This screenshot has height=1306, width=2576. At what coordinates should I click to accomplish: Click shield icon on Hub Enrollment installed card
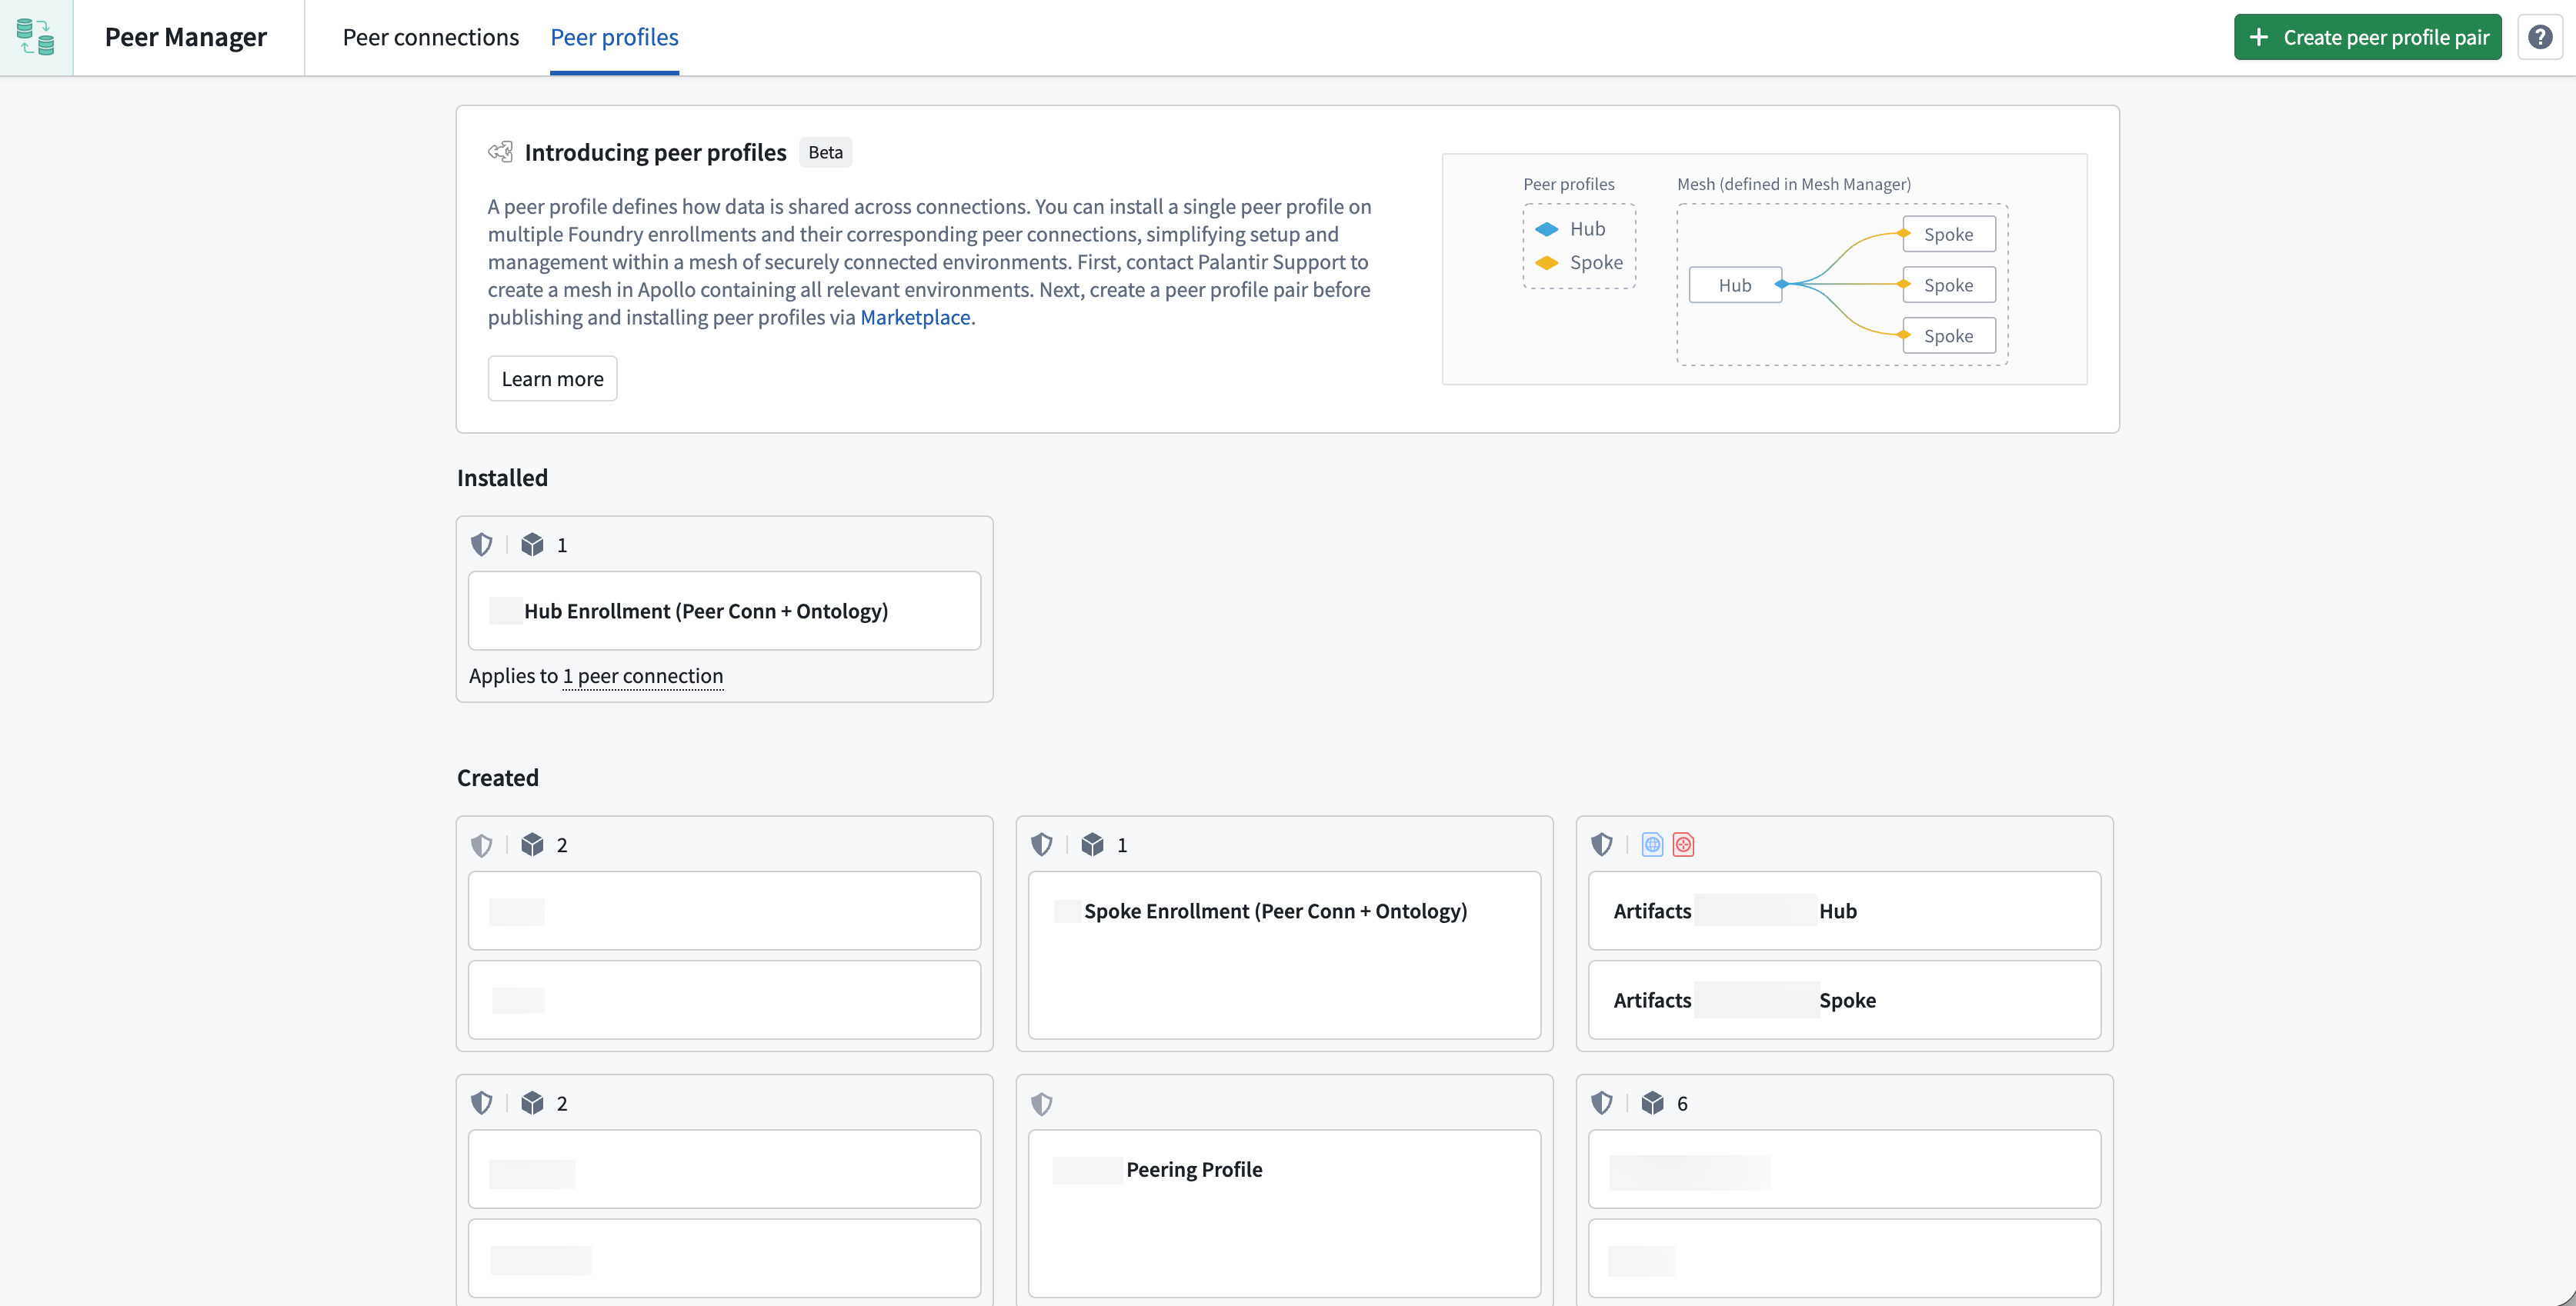click(x=482, y=545)
